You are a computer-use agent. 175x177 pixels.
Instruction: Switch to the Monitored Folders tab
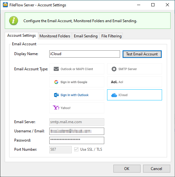55,36
